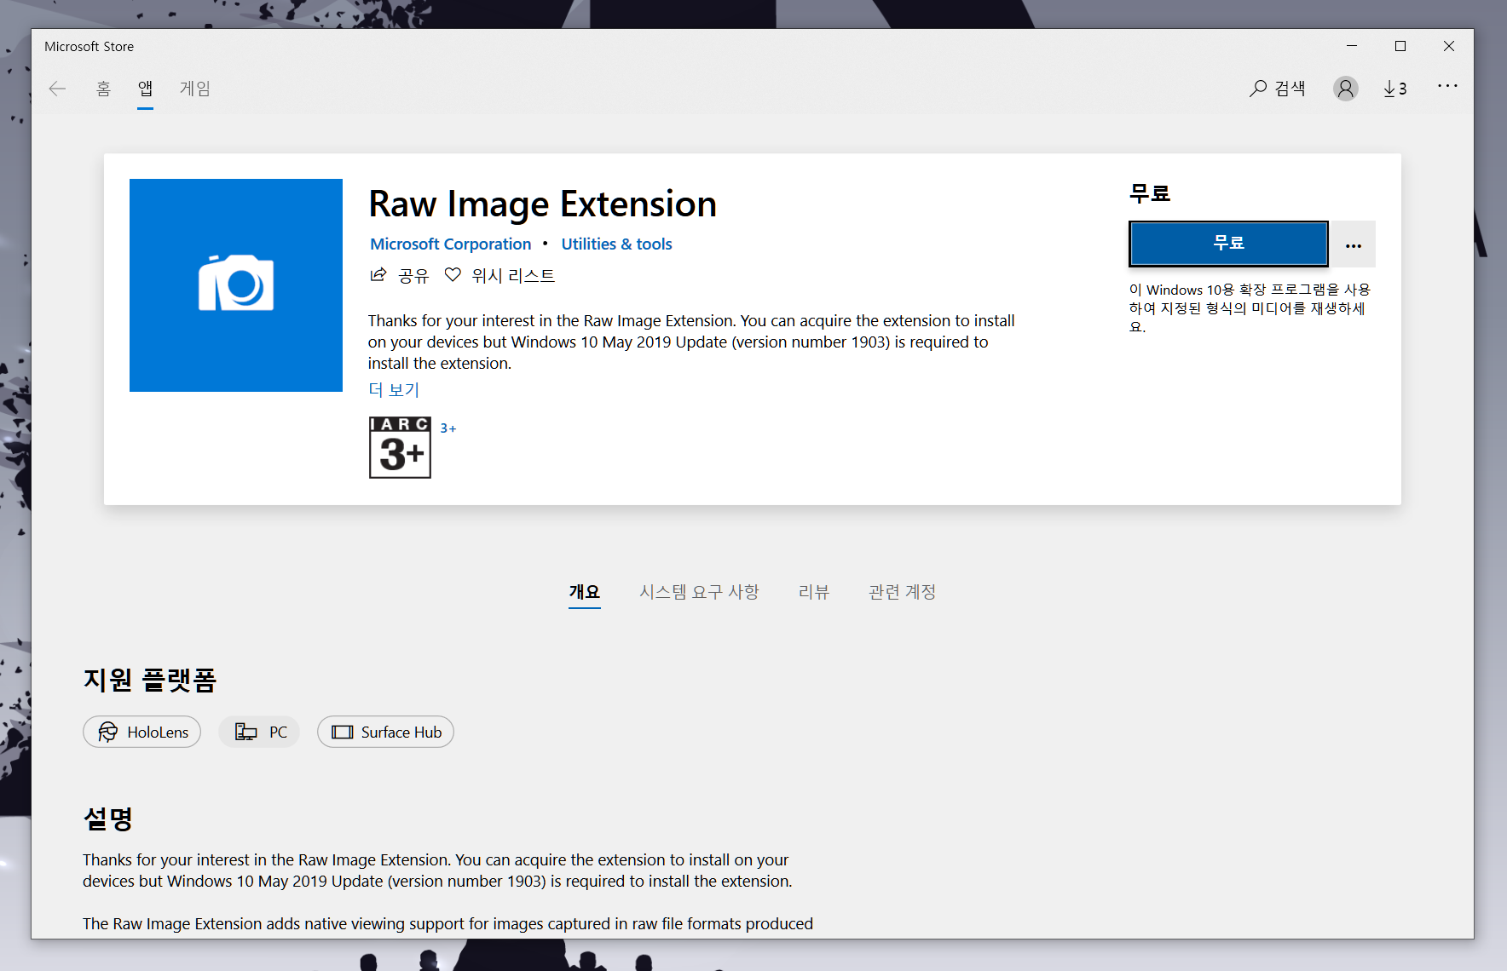Click the Windows 10용 확장 프로그램 note
Image resolution: width=1507 pixels, height=971 pixels.
1250,307
